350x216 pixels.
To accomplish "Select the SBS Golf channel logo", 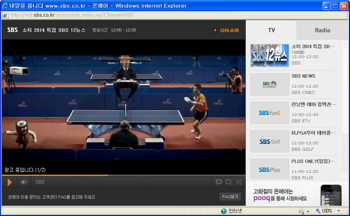I will [x=269, y=141].
